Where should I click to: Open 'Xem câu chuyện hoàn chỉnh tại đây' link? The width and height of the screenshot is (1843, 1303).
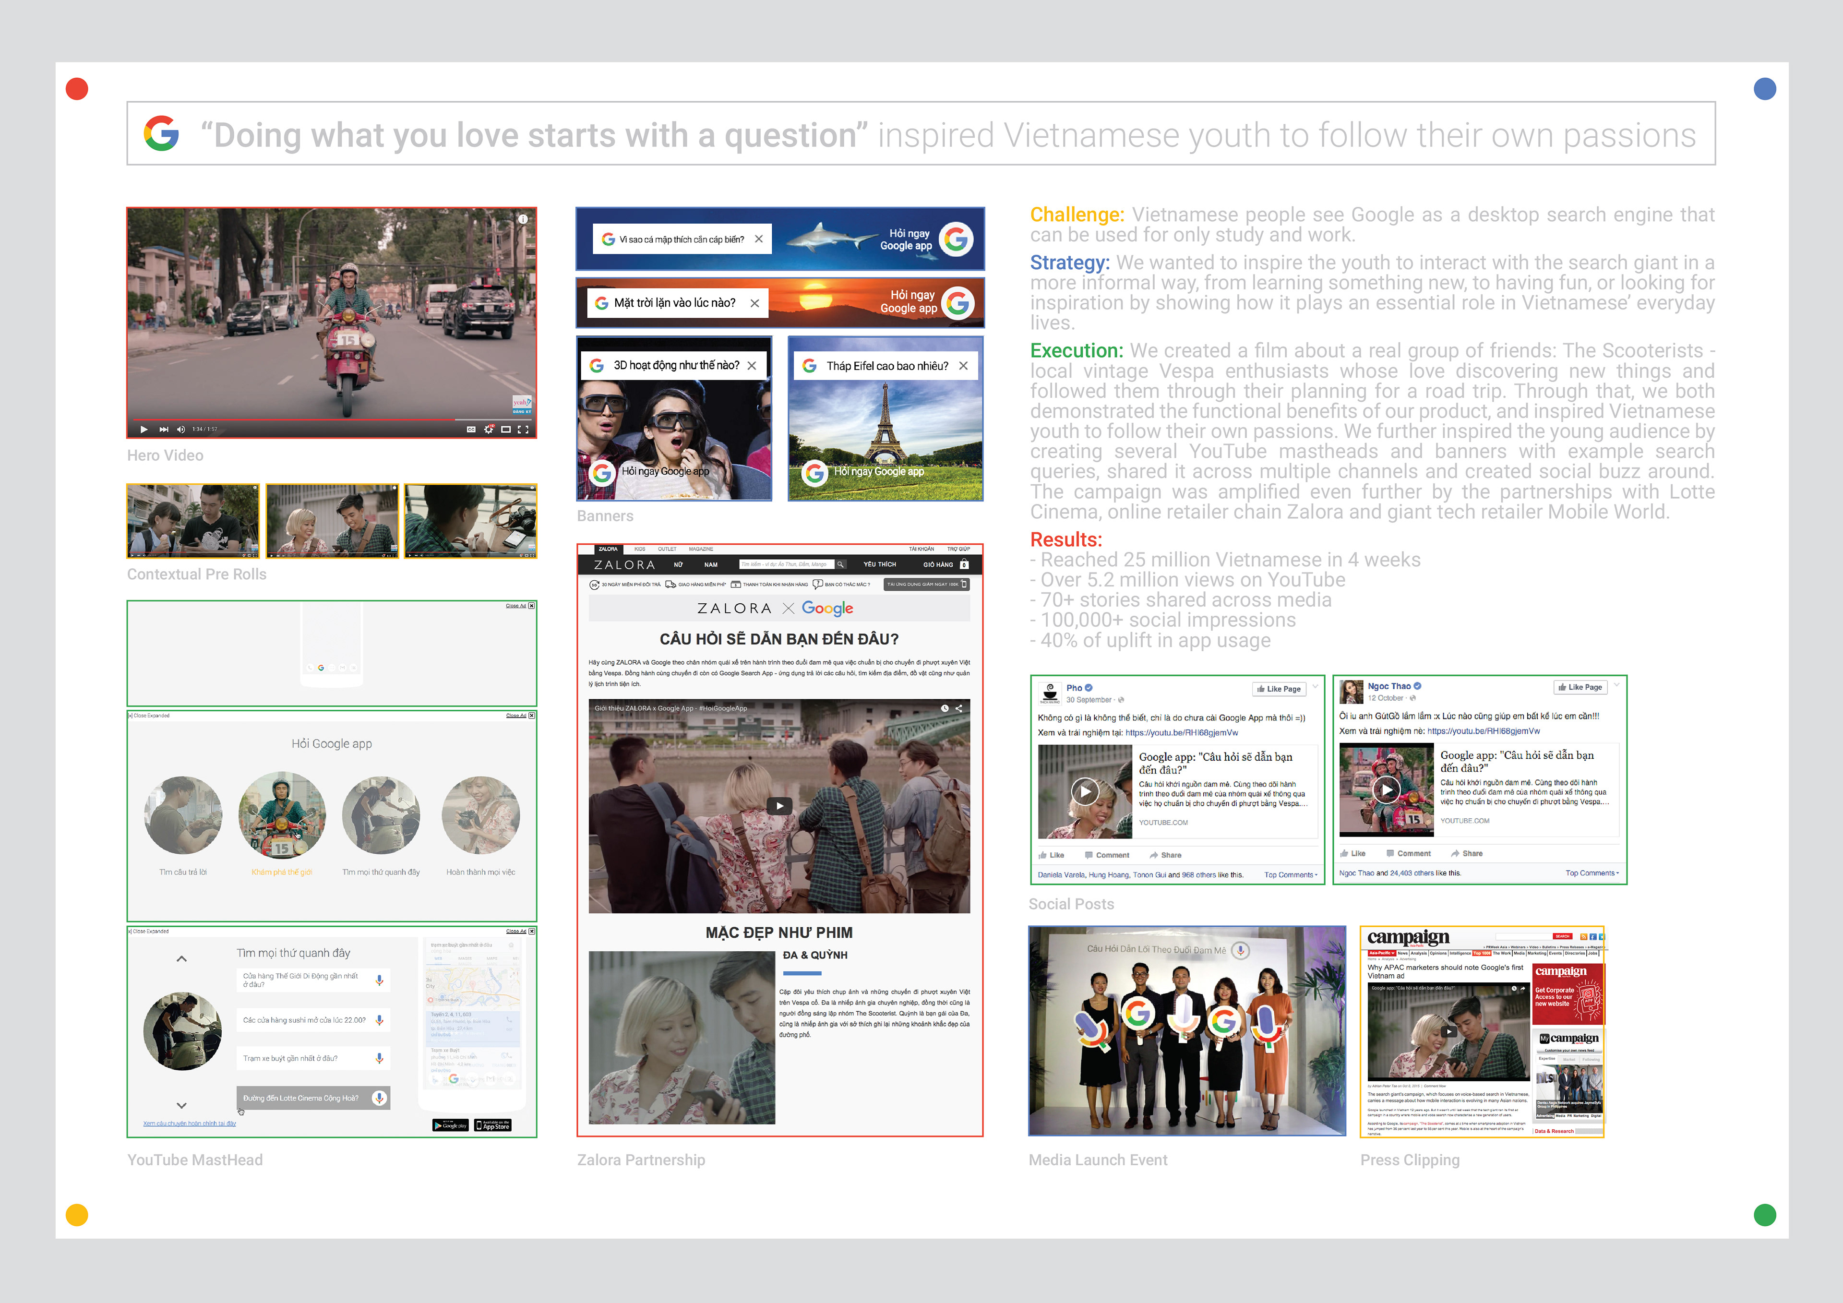tap(190, 1123)
